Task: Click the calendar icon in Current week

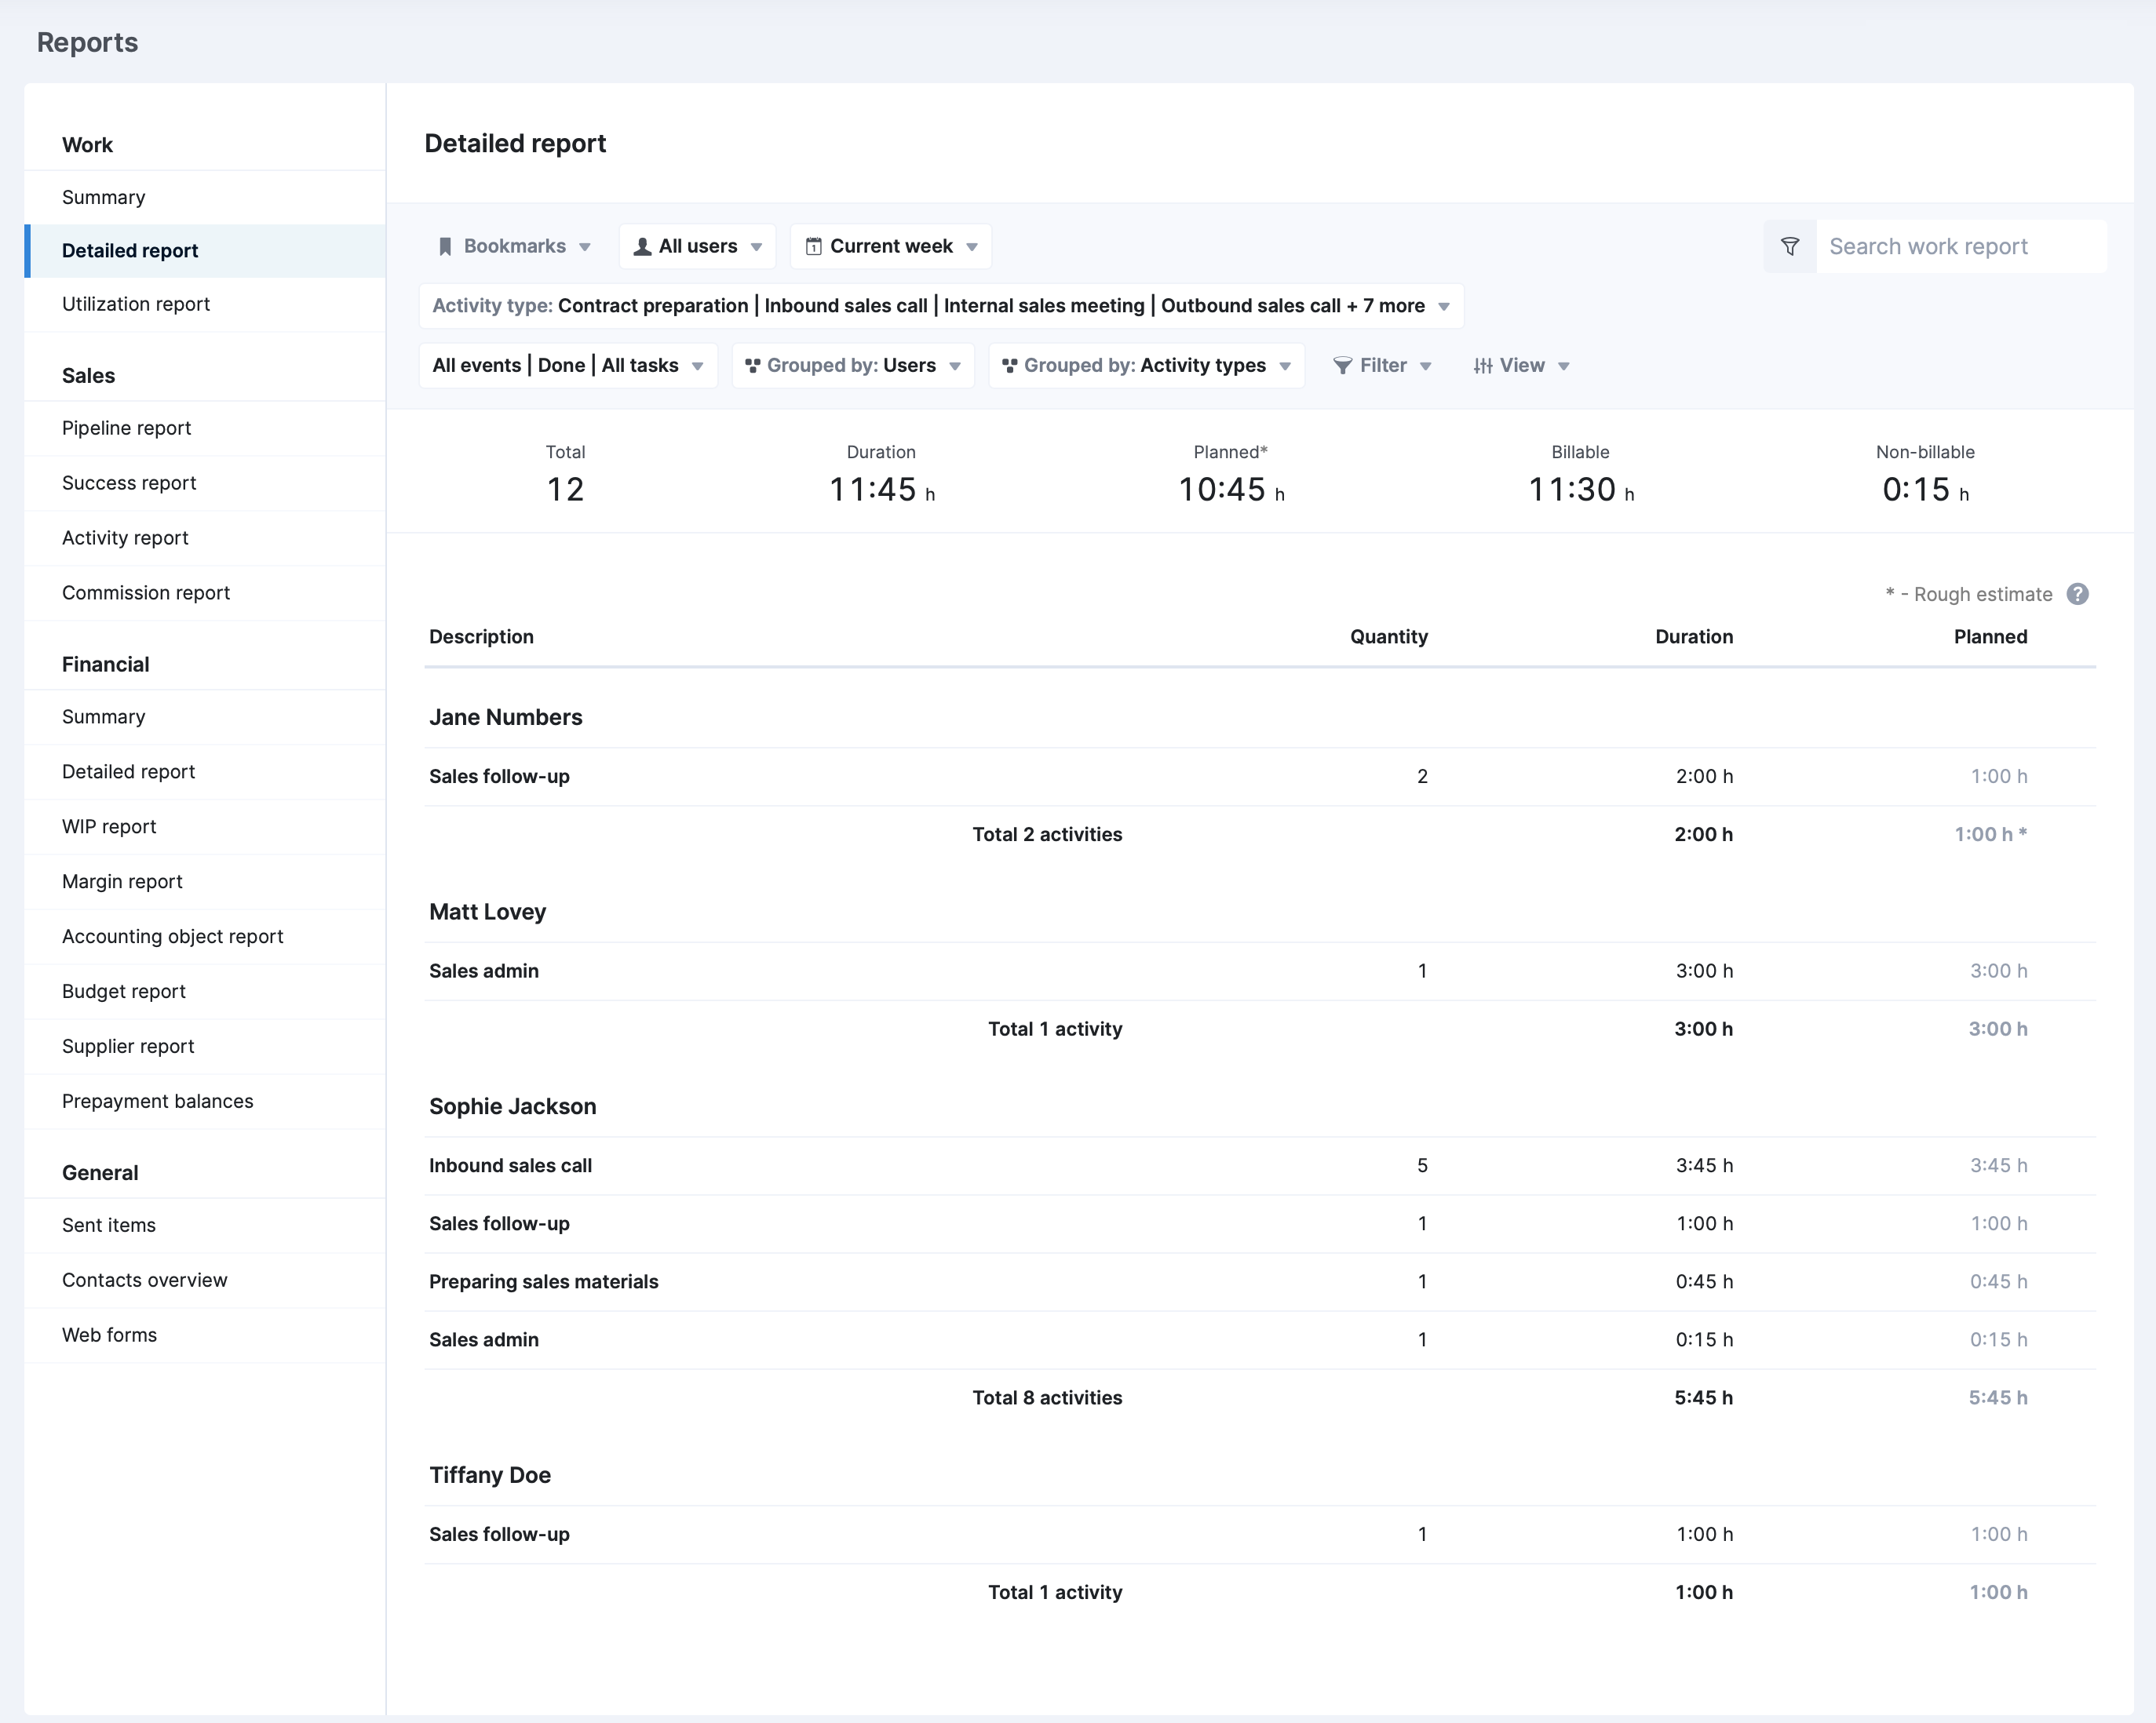Action: (814, 246)
